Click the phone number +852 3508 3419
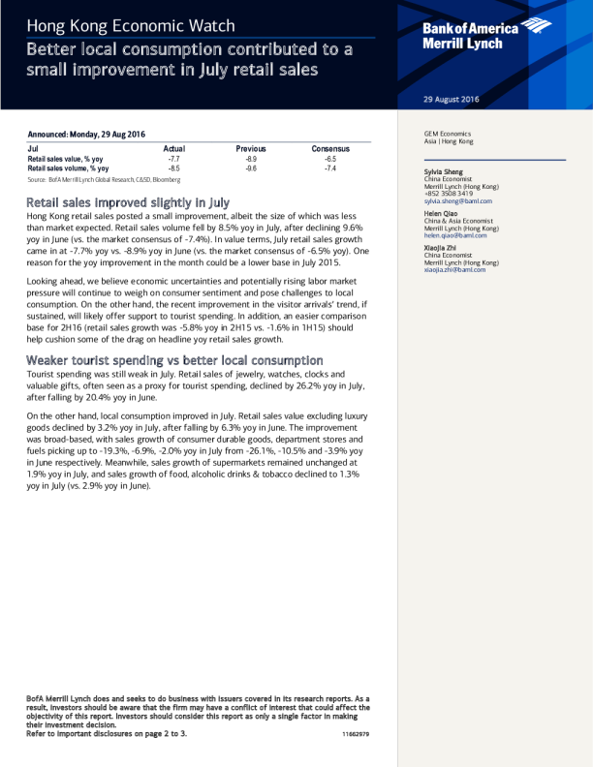The image size is (593, 767). point(449,194)
